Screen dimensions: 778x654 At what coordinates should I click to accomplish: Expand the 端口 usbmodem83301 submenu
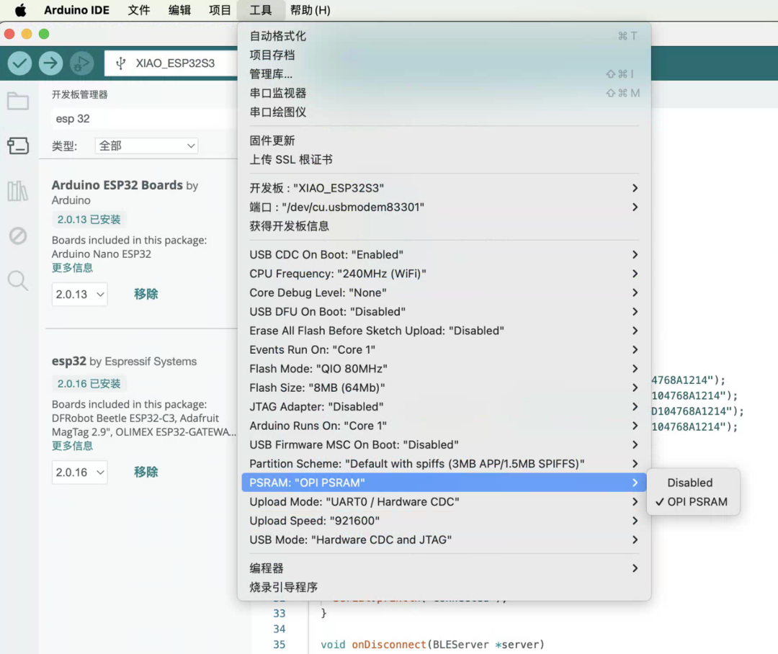coord(444,207)
